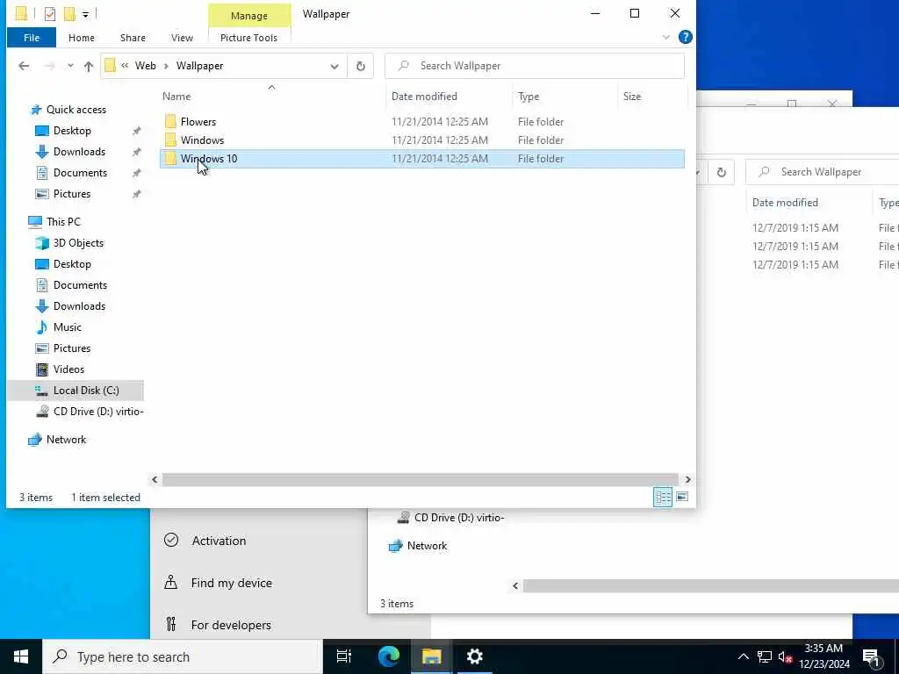Screen dimensions: 899x674
Task: Open the Windows Start menu
Action: pyautogui.click(x=21, y=656)
